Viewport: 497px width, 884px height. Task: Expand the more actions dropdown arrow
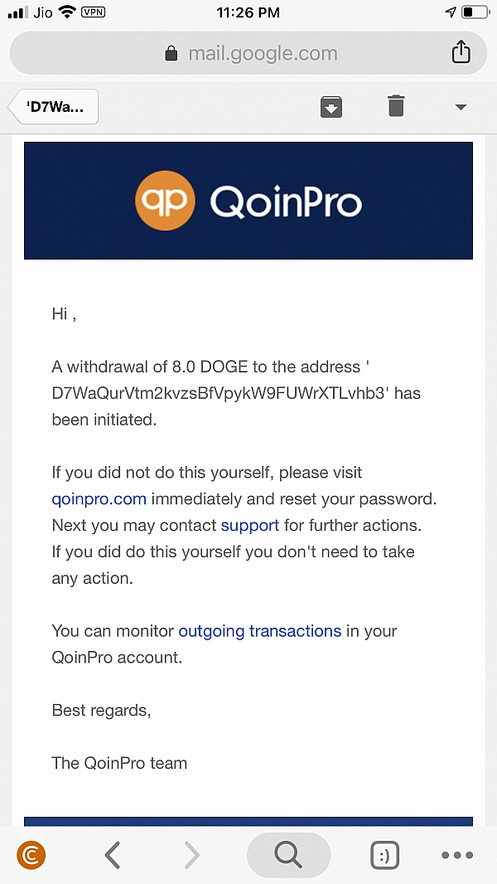[461, 108]
